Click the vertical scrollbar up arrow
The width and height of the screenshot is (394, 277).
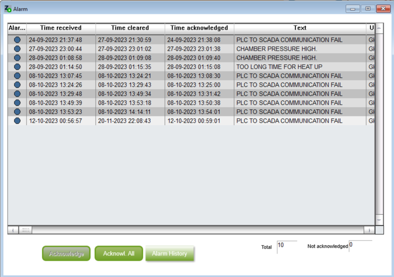(x=379, y=28)
